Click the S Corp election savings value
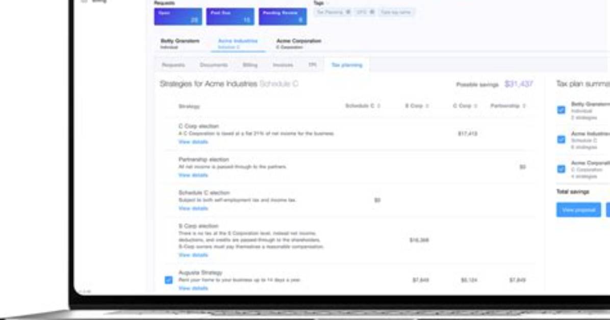 pyautogui.click(x=419, y=241)
